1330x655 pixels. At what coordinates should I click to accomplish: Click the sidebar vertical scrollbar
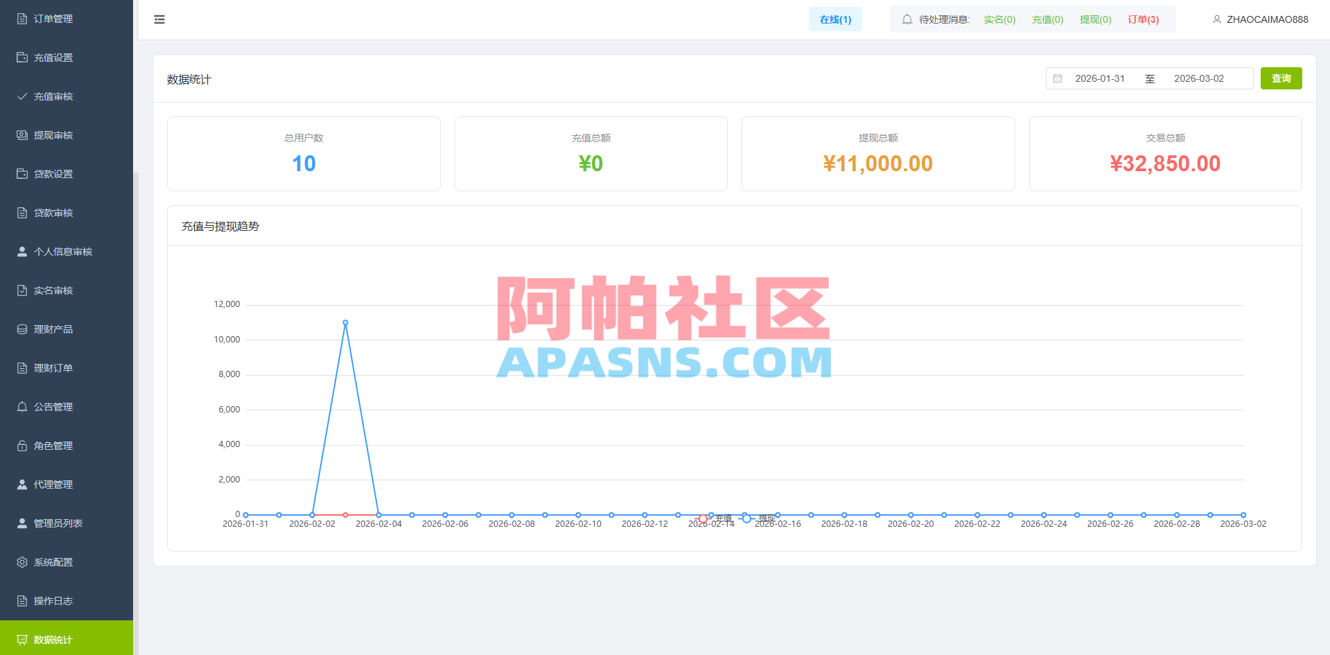pyautogui.click(x=136, y=413)
